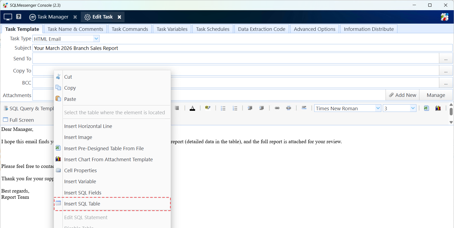The height and width of the screenshot is (228, 454).
Task: Close the Task Manager tab
Action: point(75,17)
